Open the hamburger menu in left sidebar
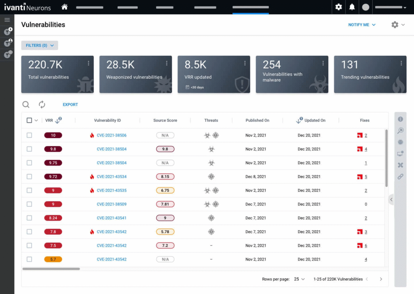Screen dimensions: 414x294 coord(7,20)
